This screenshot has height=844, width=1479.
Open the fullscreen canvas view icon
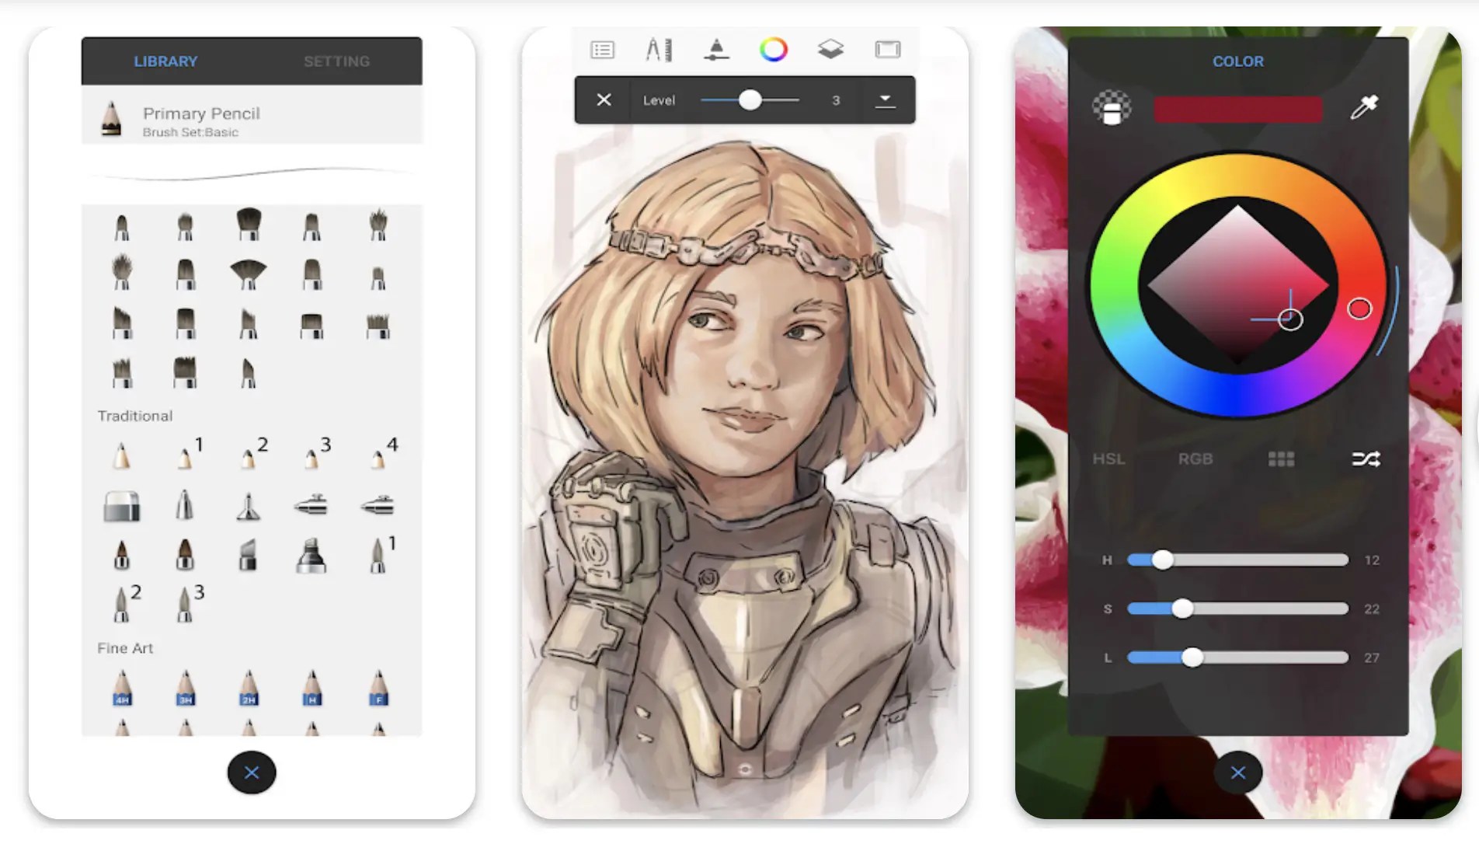coord(887,49)
